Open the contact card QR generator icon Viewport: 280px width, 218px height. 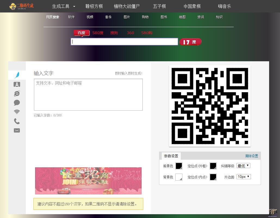(x=17, y=84)
